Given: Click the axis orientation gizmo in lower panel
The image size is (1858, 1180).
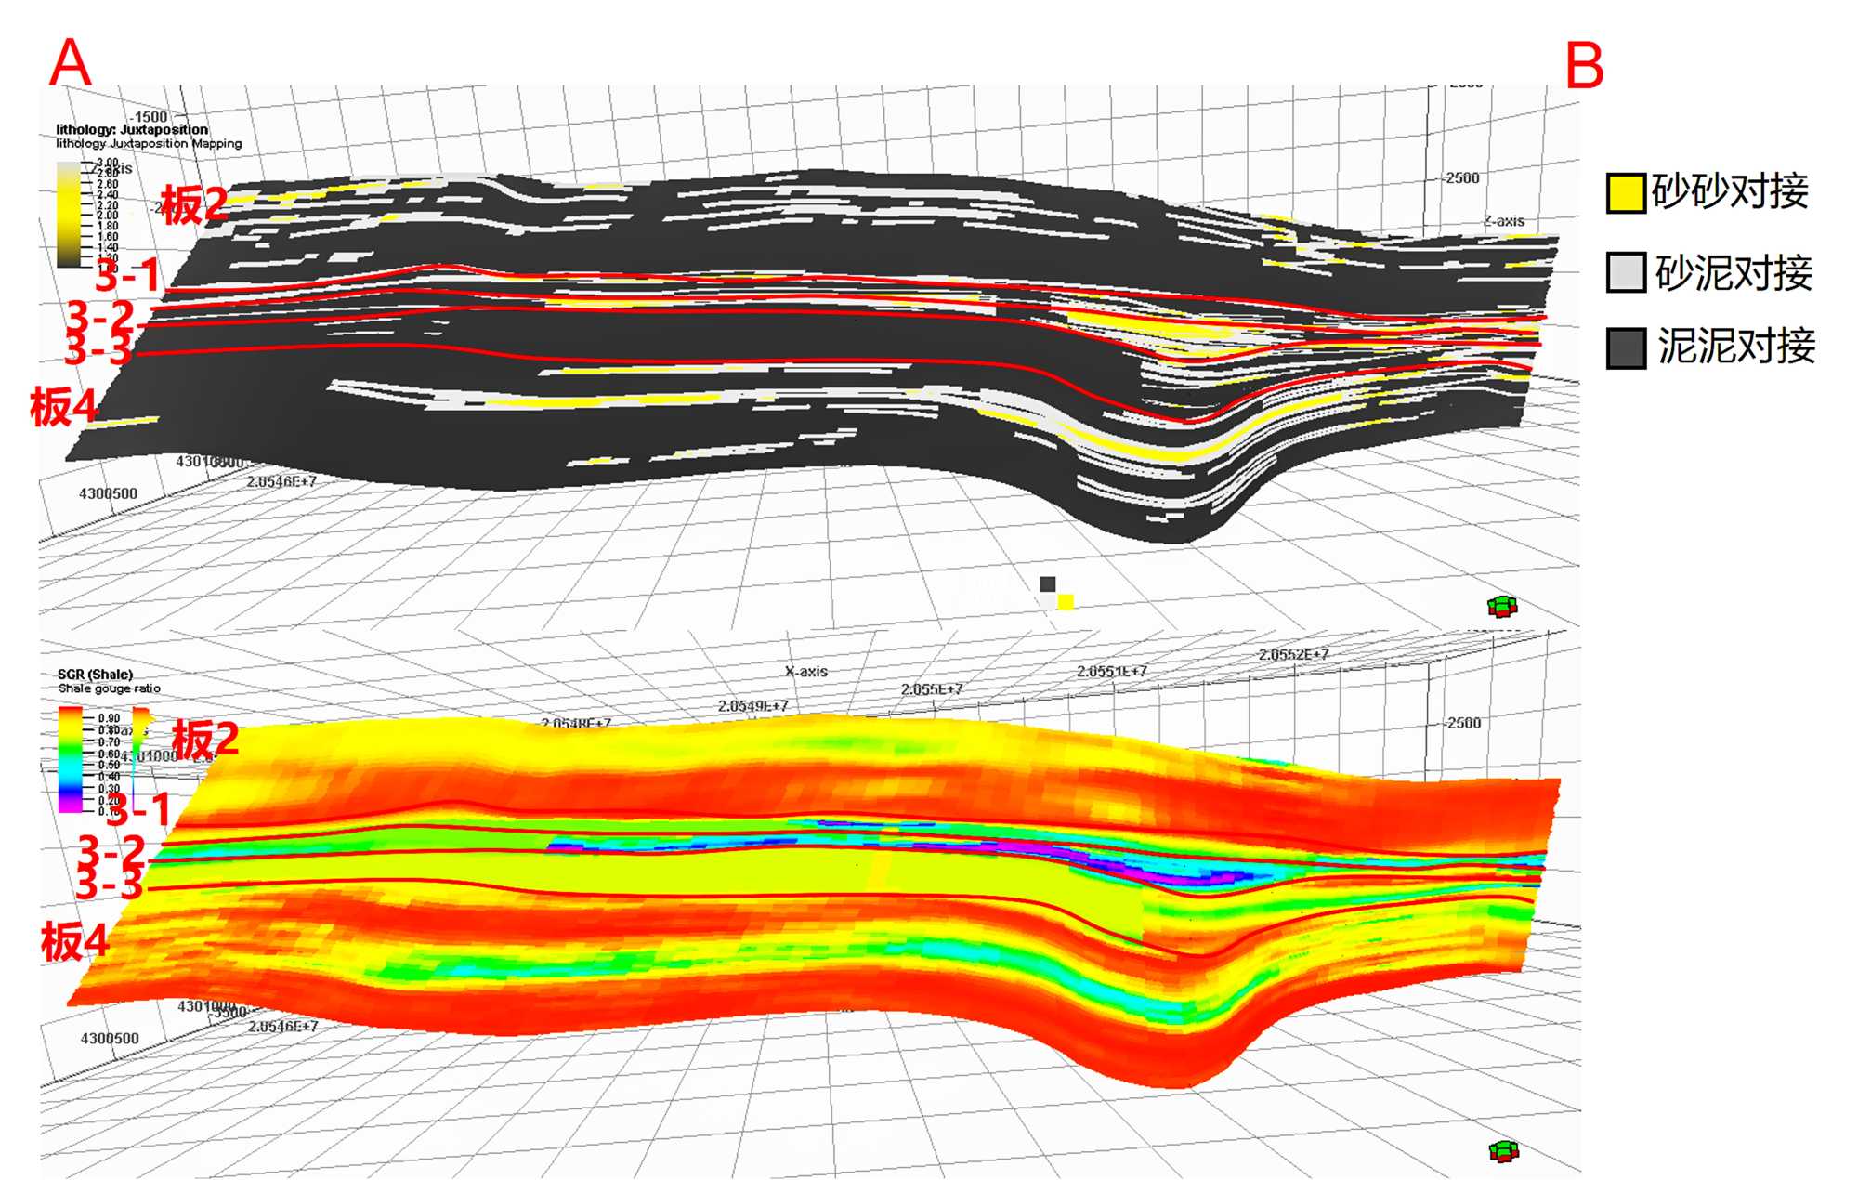Looking at the screenshot, I should (x=1503, y=1152).
